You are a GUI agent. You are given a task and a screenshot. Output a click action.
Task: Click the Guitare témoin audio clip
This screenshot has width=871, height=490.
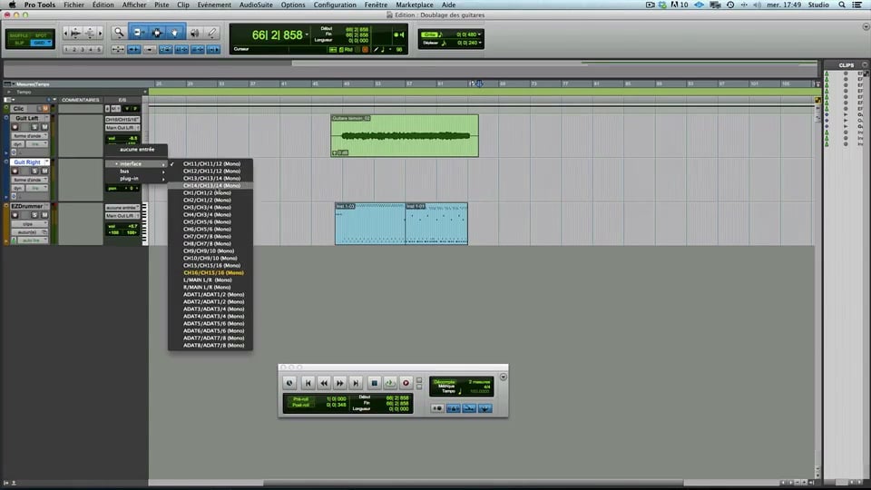(x=404, y=136)
